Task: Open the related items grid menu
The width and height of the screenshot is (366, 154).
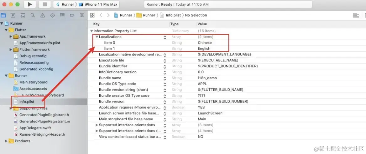Action: click(x=92, y=15)
